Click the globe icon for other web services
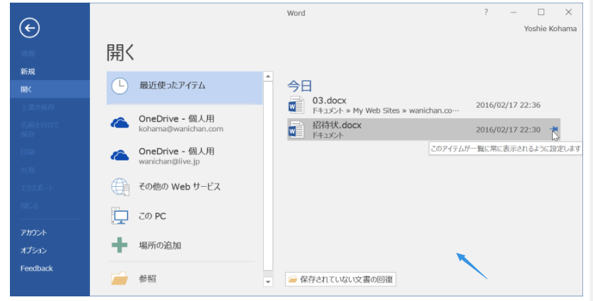This screenshot has height=301, width=593. pyautogui.click(x=120, y=187)
